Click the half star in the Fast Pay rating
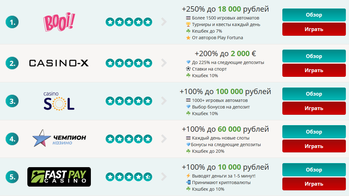 pos(148,177)
